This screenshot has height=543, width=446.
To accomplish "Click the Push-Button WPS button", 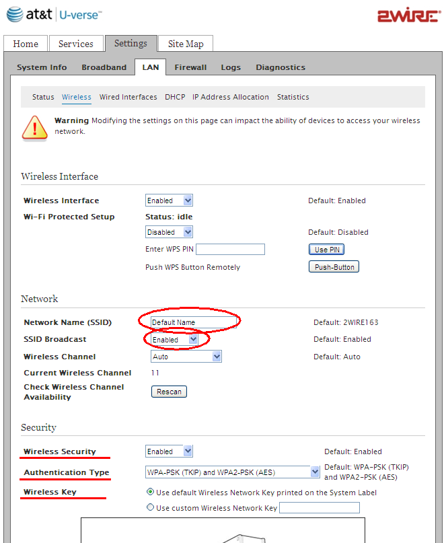I will pos(334,267).
